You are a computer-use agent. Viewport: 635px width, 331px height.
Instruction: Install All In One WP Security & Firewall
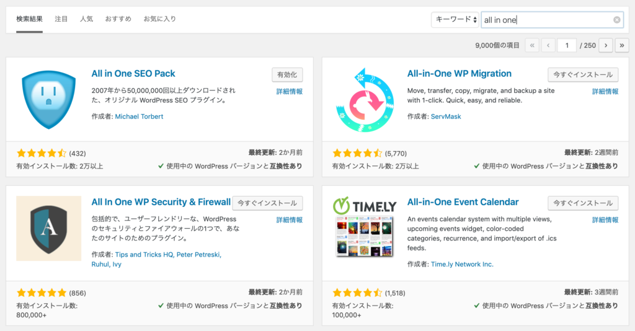tap(267, 203)
